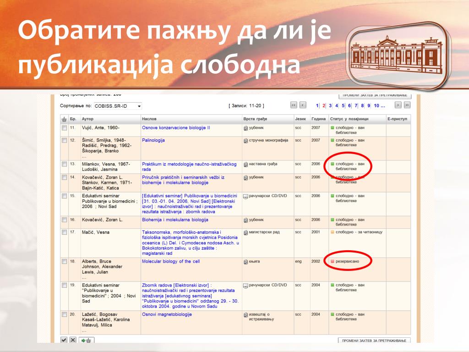The height and width of the screenshot is (352, 469).
Task: Click top ПРОМЕНИ ЗАХТЕВ ЗА ПРЕТРАЖИВАЊЕ button
Action: coord(375,96)
